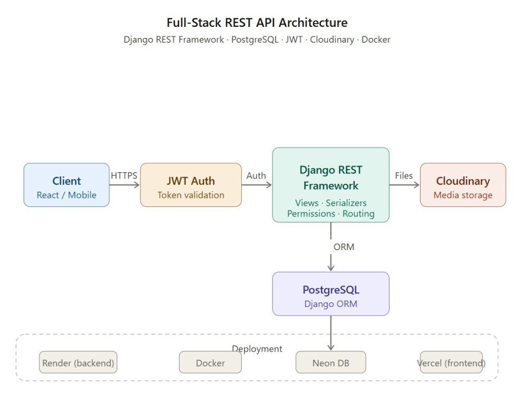Click the Neon DB deployment box
Screen dimensions: 527x395
(x=331, y=362)
